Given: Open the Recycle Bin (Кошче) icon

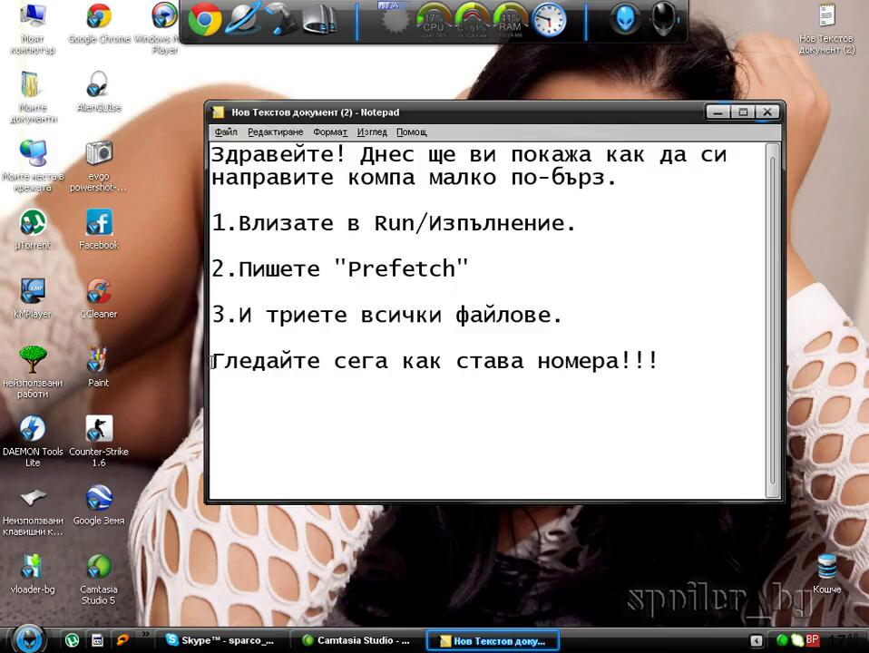Looking at the screenshot, I should click(826, 568).
